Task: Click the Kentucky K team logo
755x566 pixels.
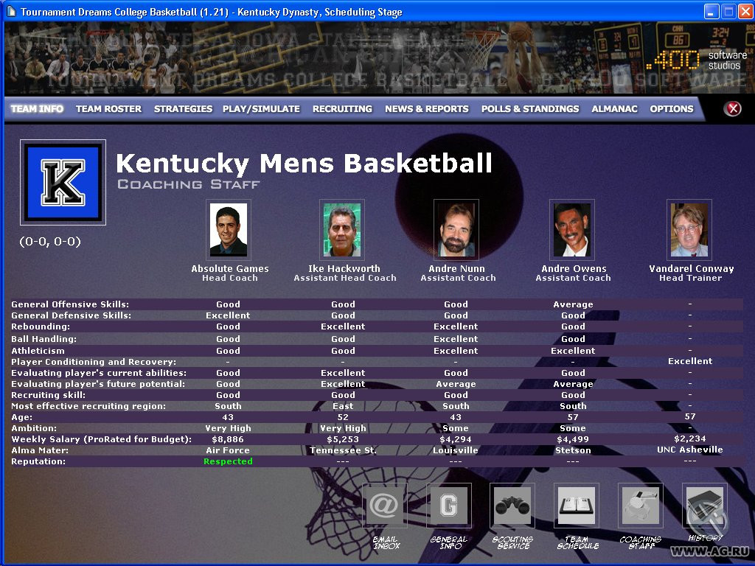Action: tap(63, 183)
